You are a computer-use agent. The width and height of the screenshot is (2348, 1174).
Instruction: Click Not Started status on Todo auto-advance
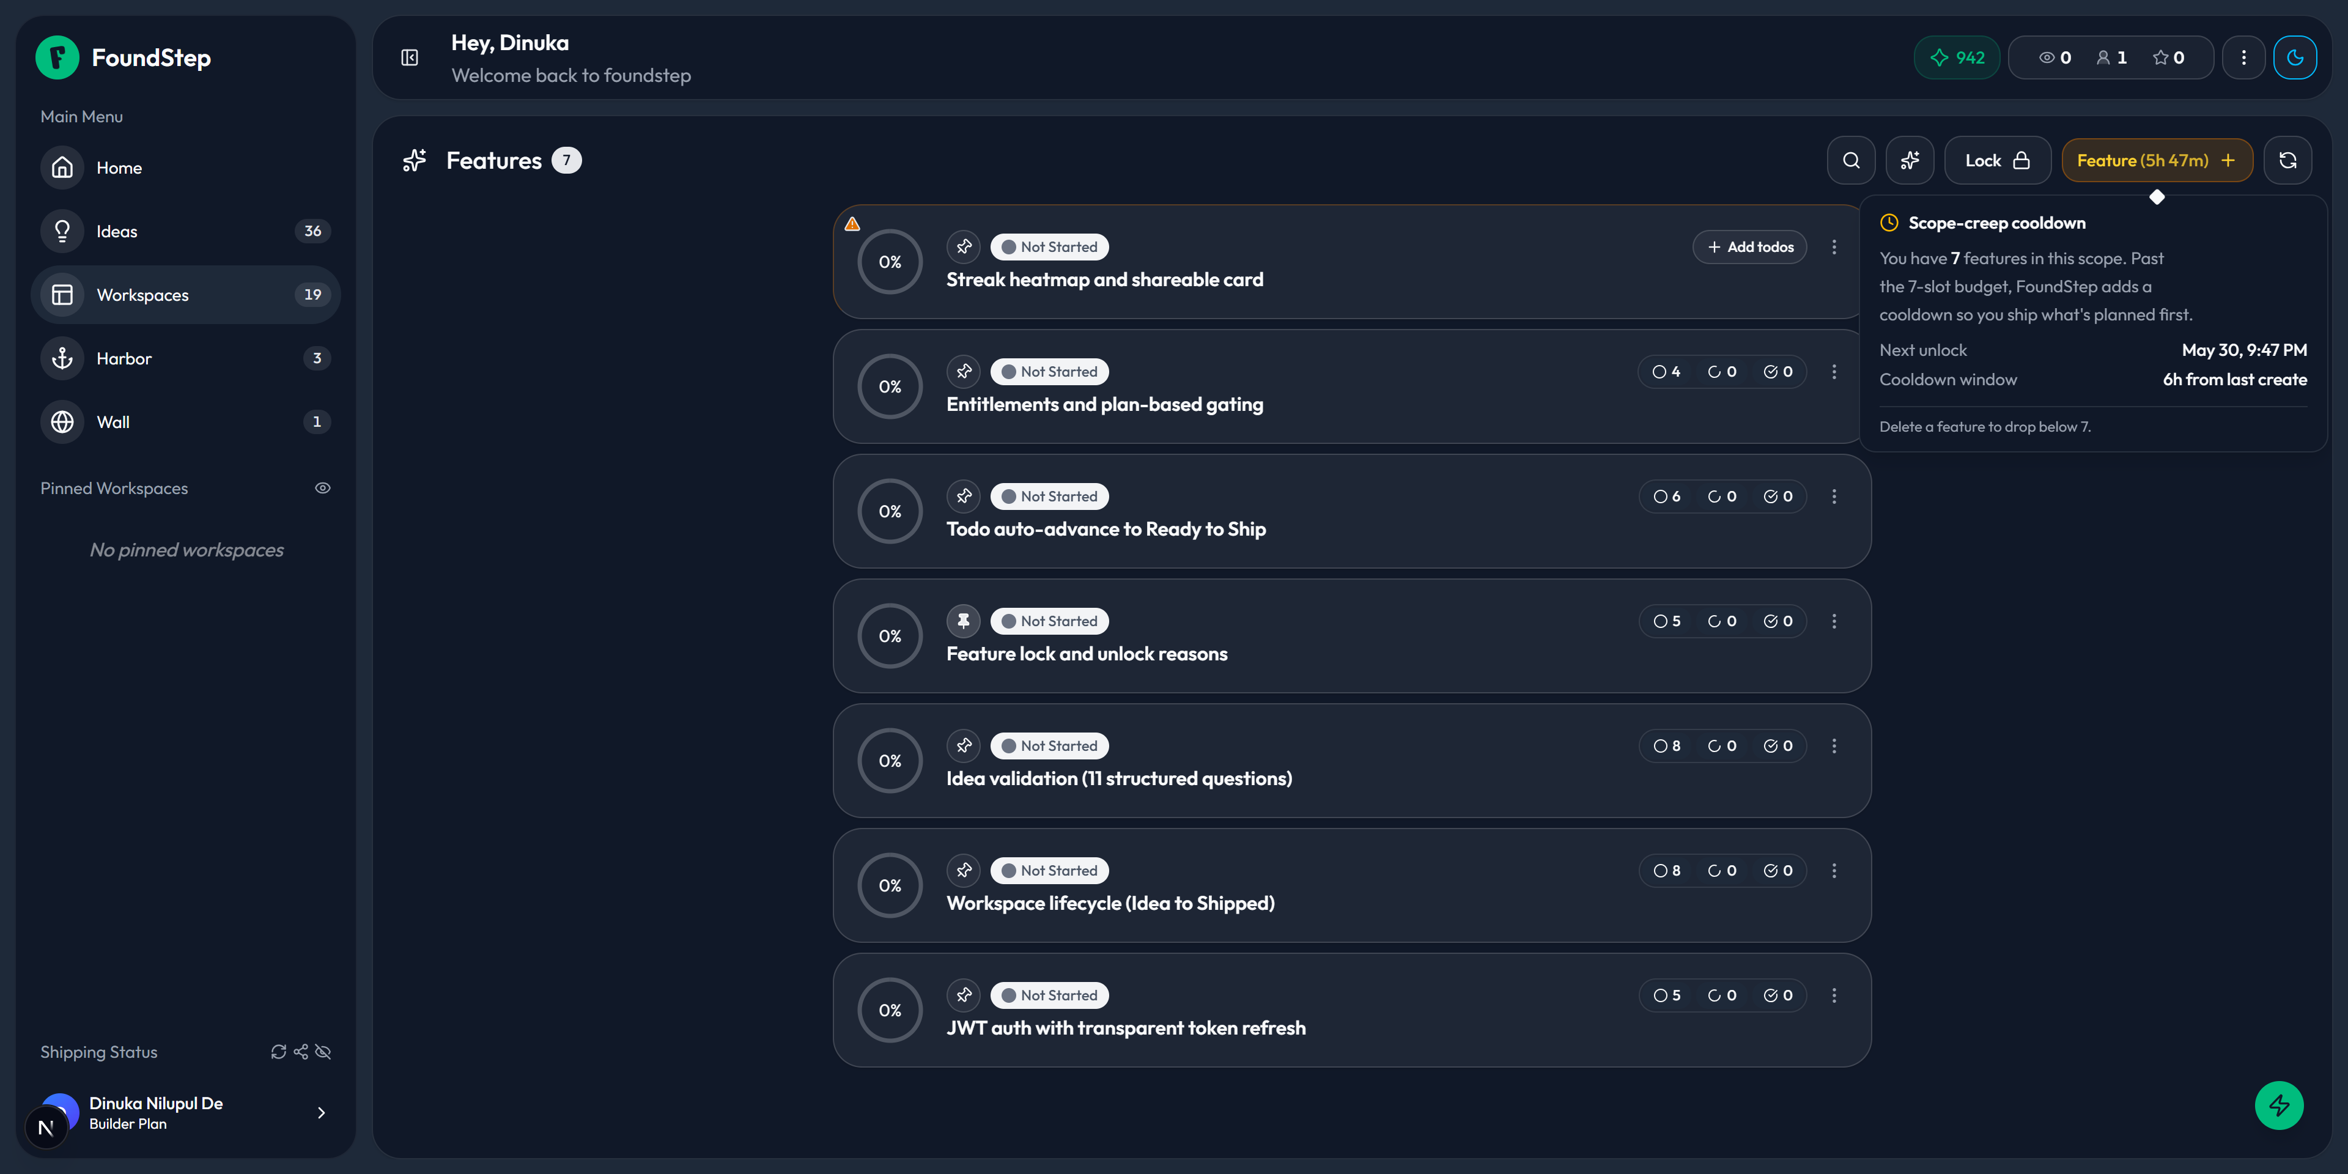1049,497
